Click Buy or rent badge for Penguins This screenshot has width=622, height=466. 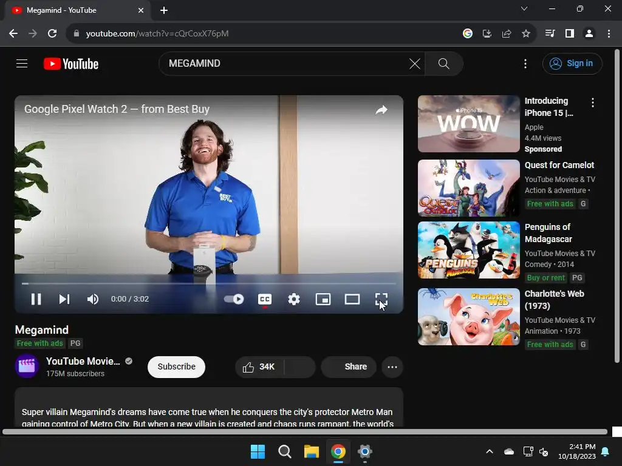pos(546,278)
